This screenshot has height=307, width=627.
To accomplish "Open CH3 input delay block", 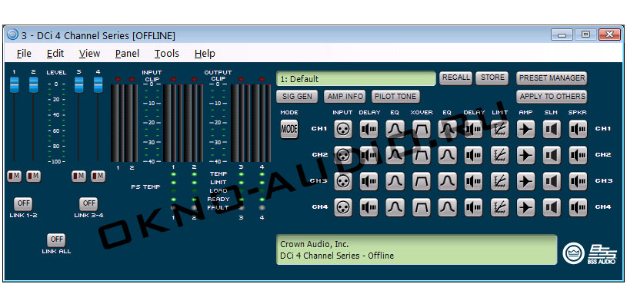I will pos(369,181).
